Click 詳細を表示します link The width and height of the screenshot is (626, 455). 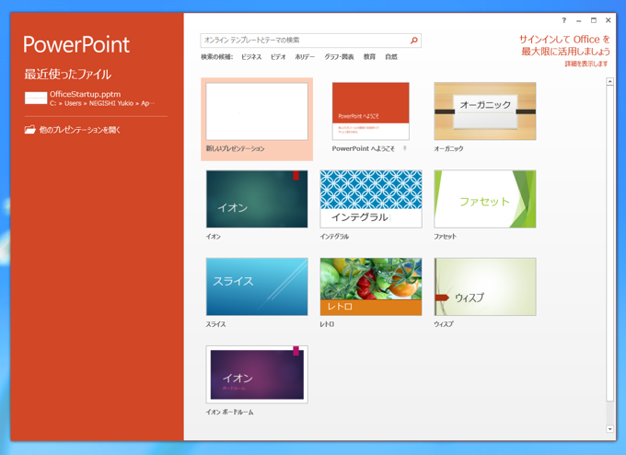(x=586, y=64)
